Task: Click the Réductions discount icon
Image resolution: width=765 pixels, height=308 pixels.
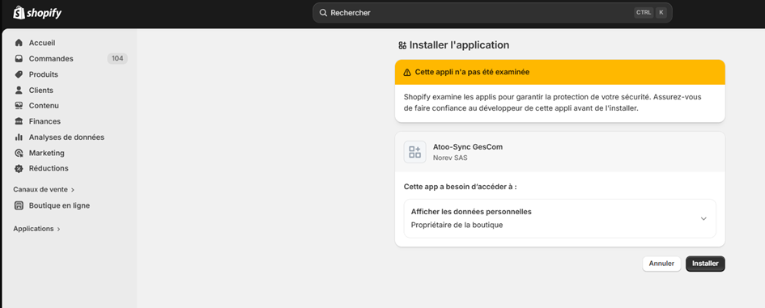Action: click(x=19, y=169)
